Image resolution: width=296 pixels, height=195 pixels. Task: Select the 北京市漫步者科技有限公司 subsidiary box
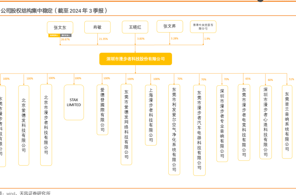pyautogui.click(x=46, y=125)
